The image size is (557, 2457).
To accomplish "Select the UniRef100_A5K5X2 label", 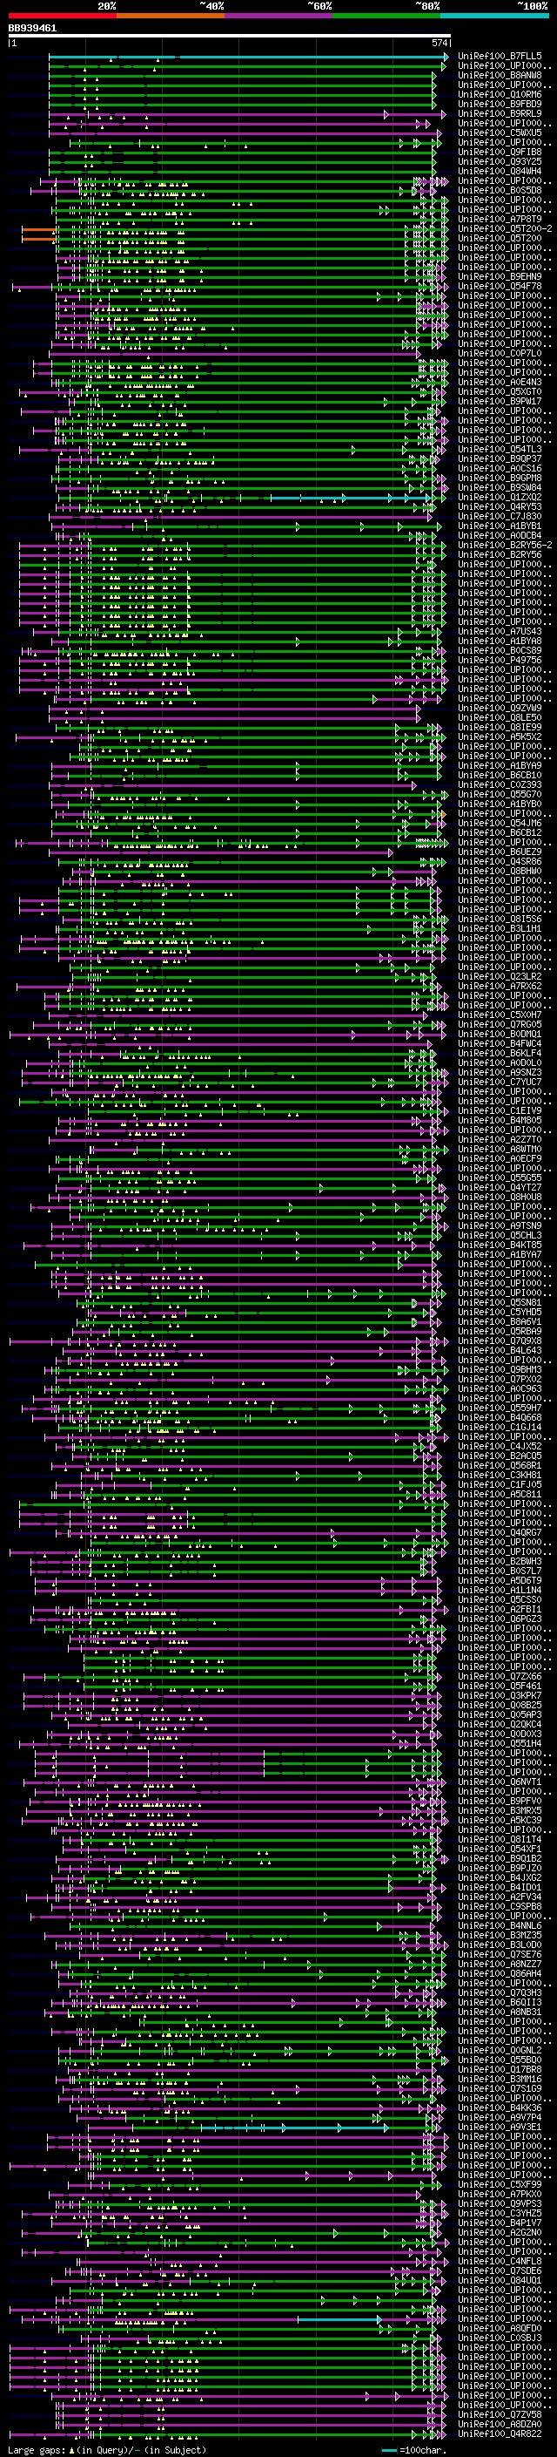I will [500, 736].
